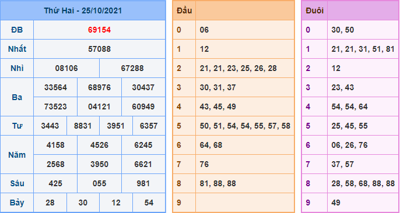400x213 pixels.
Task: Select Đuôi row 8 values 28, 58, 68, 88, 88
Action: [x=363, y=183]
